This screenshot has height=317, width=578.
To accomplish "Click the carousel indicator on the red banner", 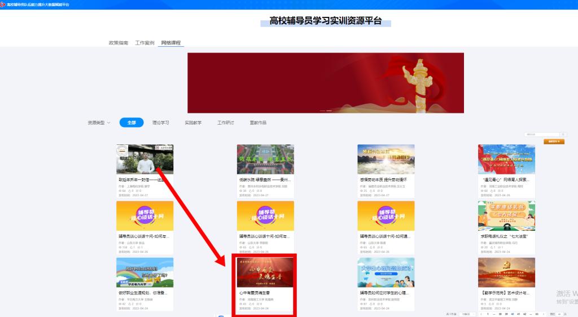I will click(x=326, y=111).
